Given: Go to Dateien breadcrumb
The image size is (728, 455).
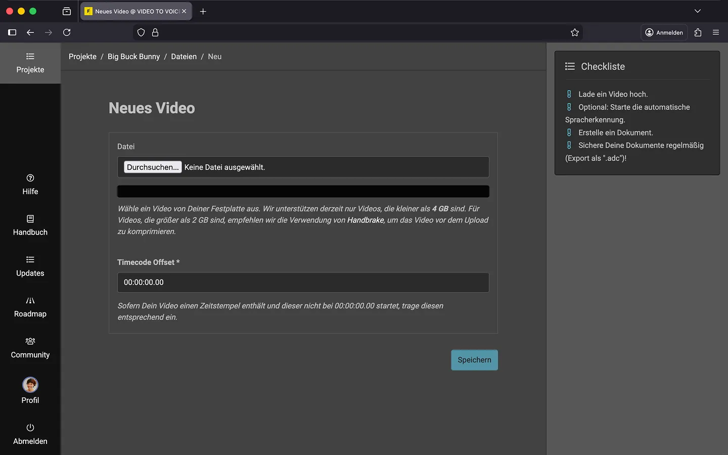Looking at the screenshot, I should coord(184,57).
